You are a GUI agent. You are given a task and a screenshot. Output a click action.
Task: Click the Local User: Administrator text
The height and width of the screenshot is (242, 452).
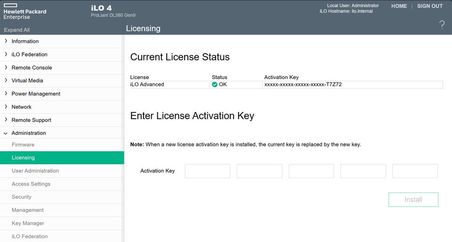click(353, 6)
